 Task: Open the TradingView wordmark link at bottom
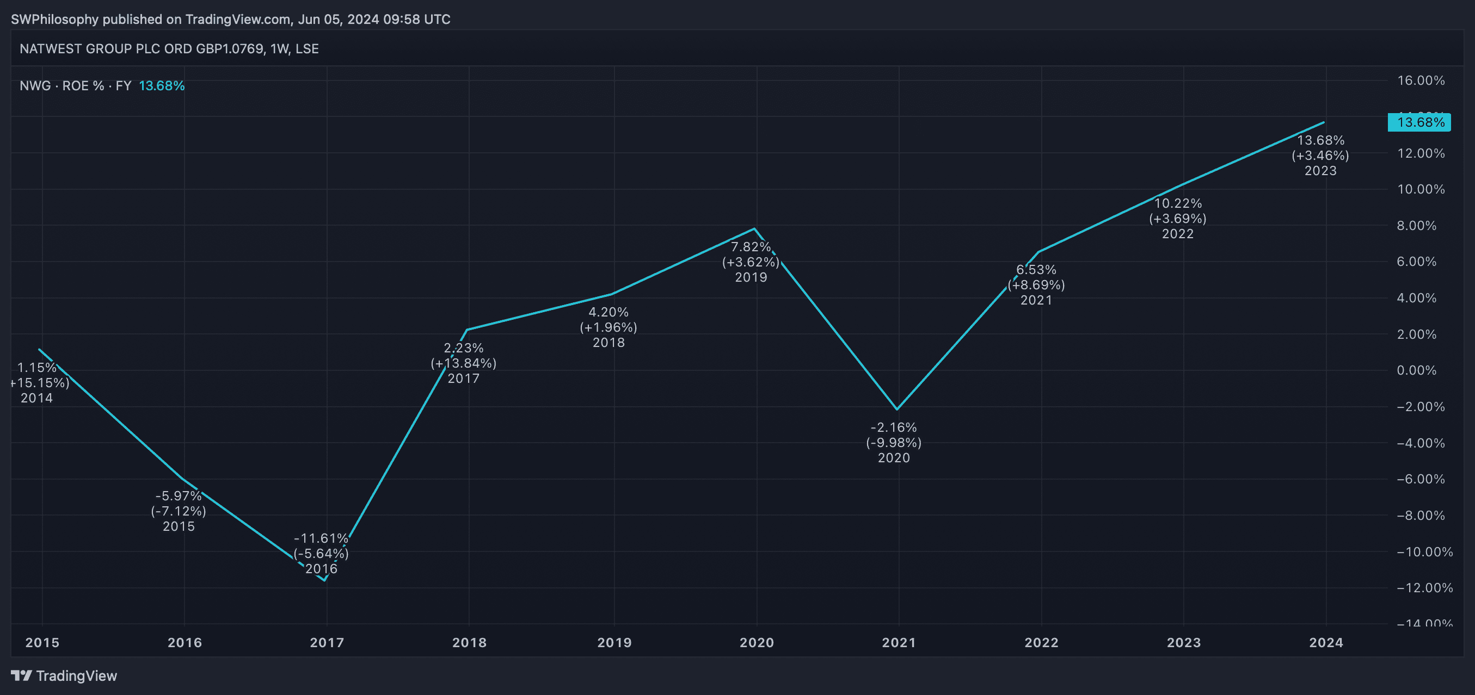[x=76, y=675]
